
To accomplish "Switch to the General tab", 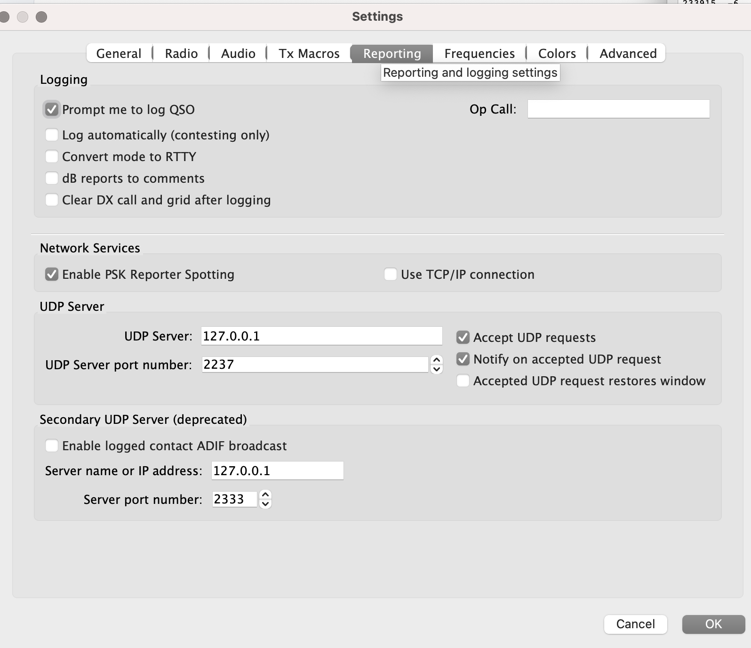I will coord(119,54).
